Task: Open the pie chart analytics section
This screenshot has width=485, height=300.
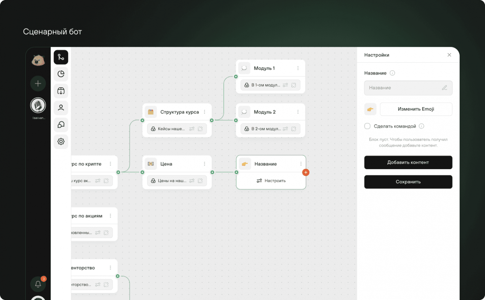Action: pos(61,74)
